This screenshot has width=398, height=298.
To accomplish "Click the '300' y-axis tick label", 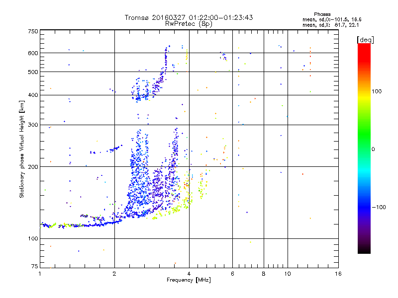I will pyautogui.click(x=33, y=125).
